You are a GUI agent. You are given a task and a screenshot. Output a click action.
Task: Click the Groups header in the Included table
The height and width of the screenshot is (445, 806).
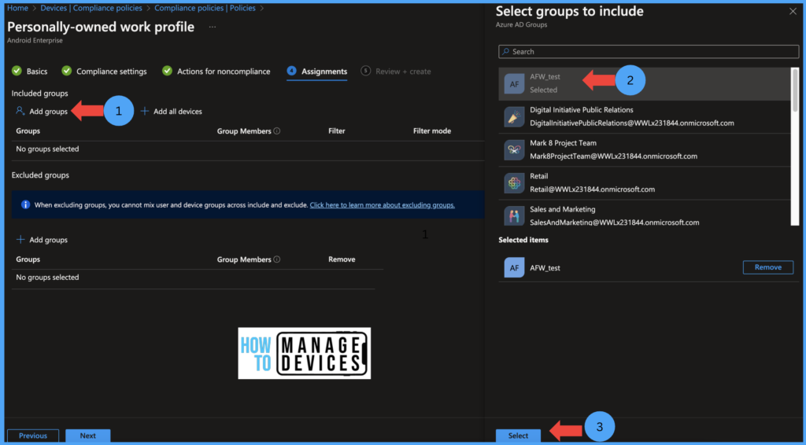(28, 131)
